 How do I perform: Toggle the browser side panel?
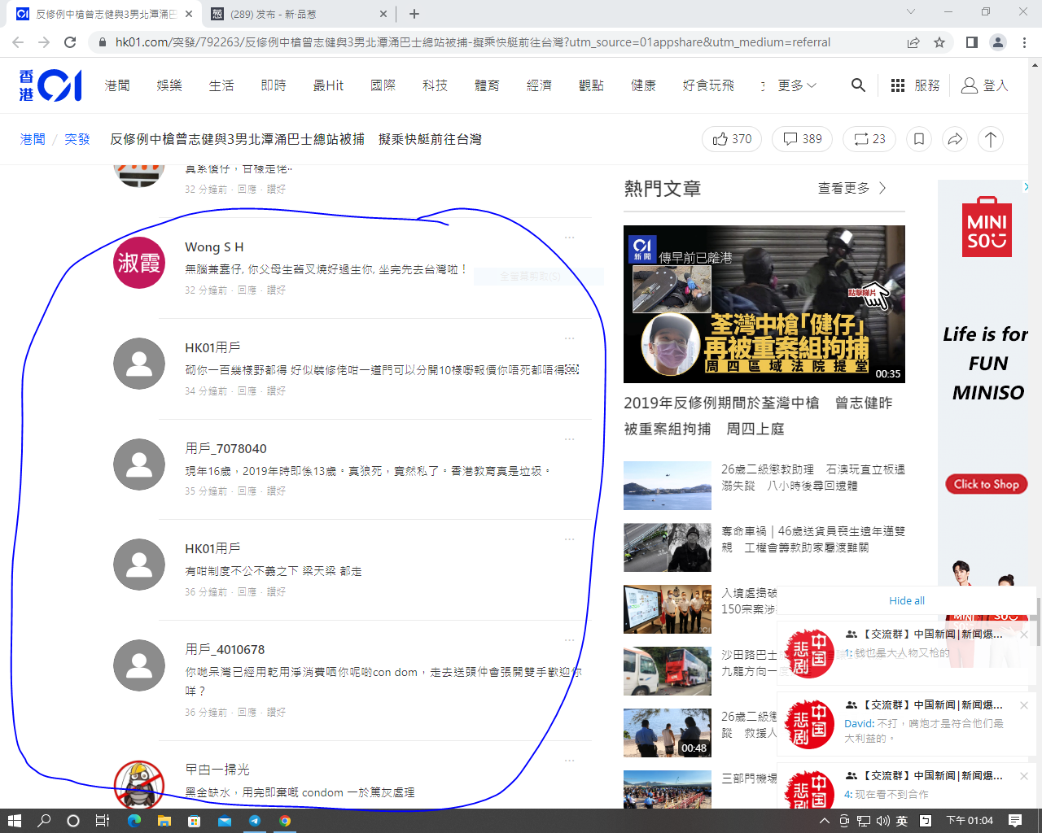[x=971, y=42]
